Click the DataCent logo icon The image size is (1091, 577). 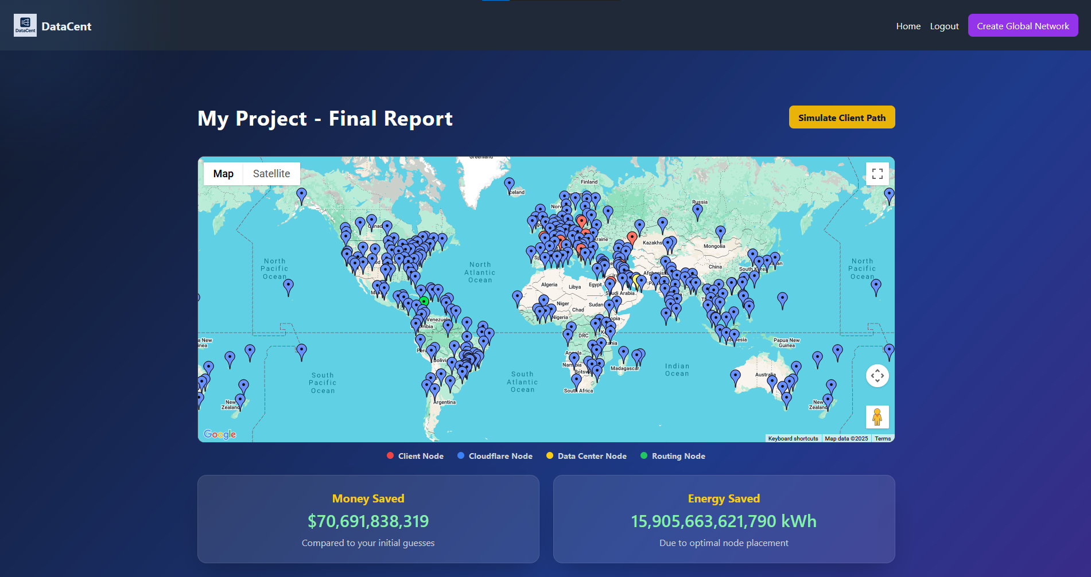[x=25, y=25]
